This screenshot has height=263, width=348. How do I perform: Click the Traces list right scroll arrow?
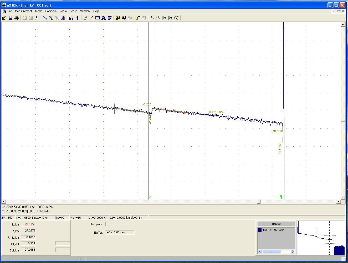point(293,252)
